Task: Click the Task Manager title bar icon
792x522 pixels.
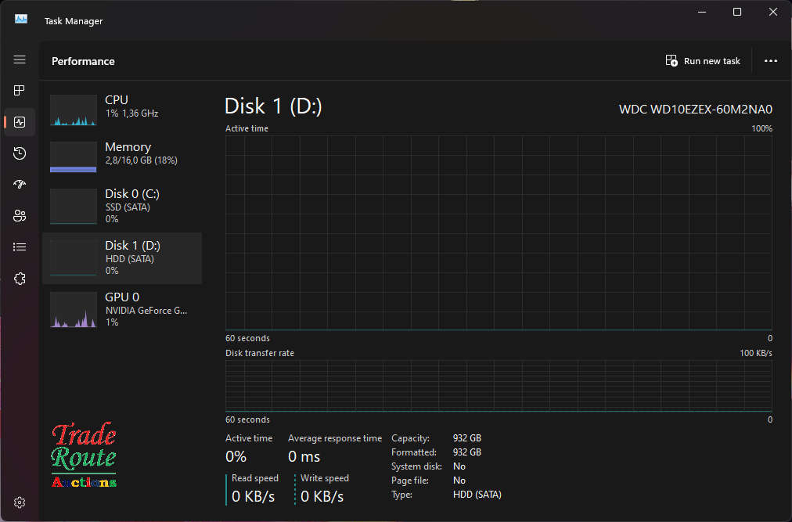Action: click(x=21, y=19)
